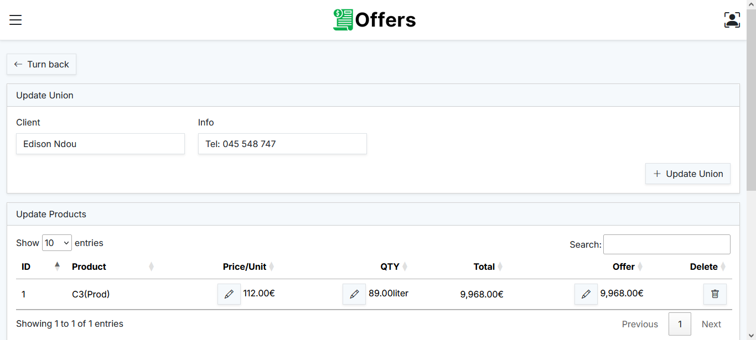The width and height of the screenshot is (756, 340).
Task: Click Previous pagination link
Action: pyautogui.click(x=640, y=324)
